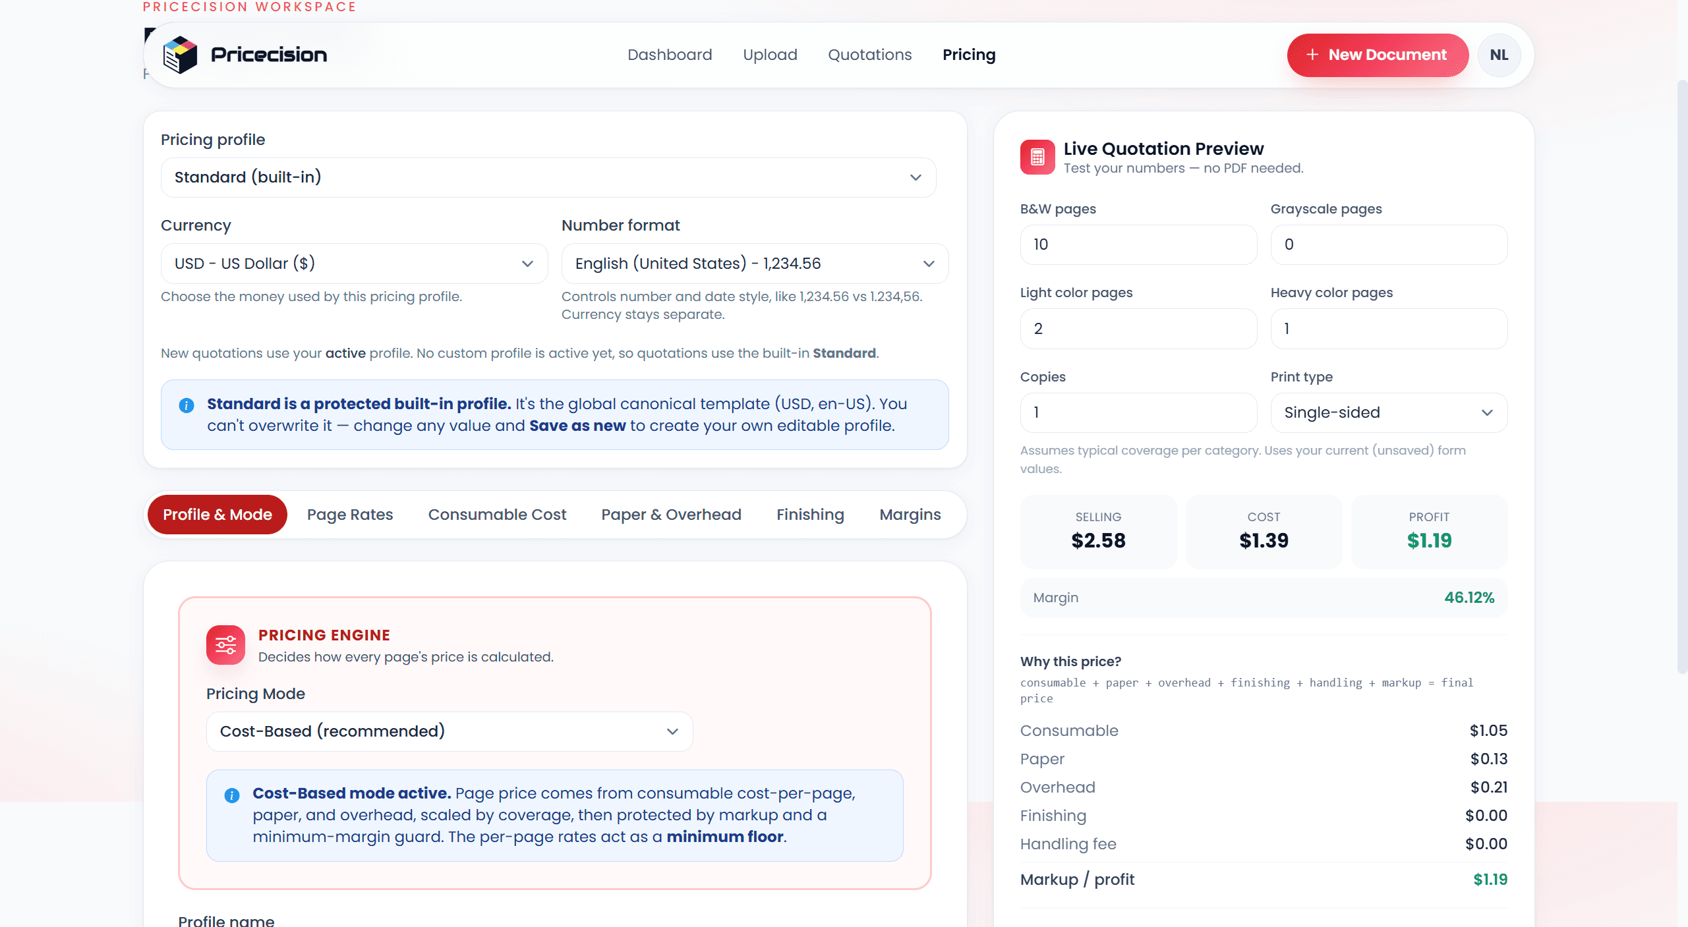Image resolution: width=1688 pixels, height=927 pixels.
Task: Click the Paper $0.13 amount
Action: point(1488,759)
